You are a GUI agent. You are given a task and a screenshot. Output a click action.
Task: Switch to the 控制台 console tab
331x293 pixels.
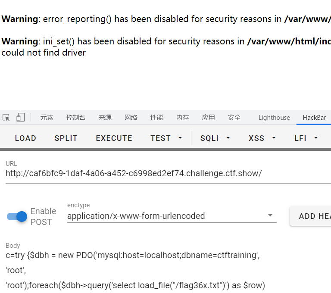coord(76,118)
